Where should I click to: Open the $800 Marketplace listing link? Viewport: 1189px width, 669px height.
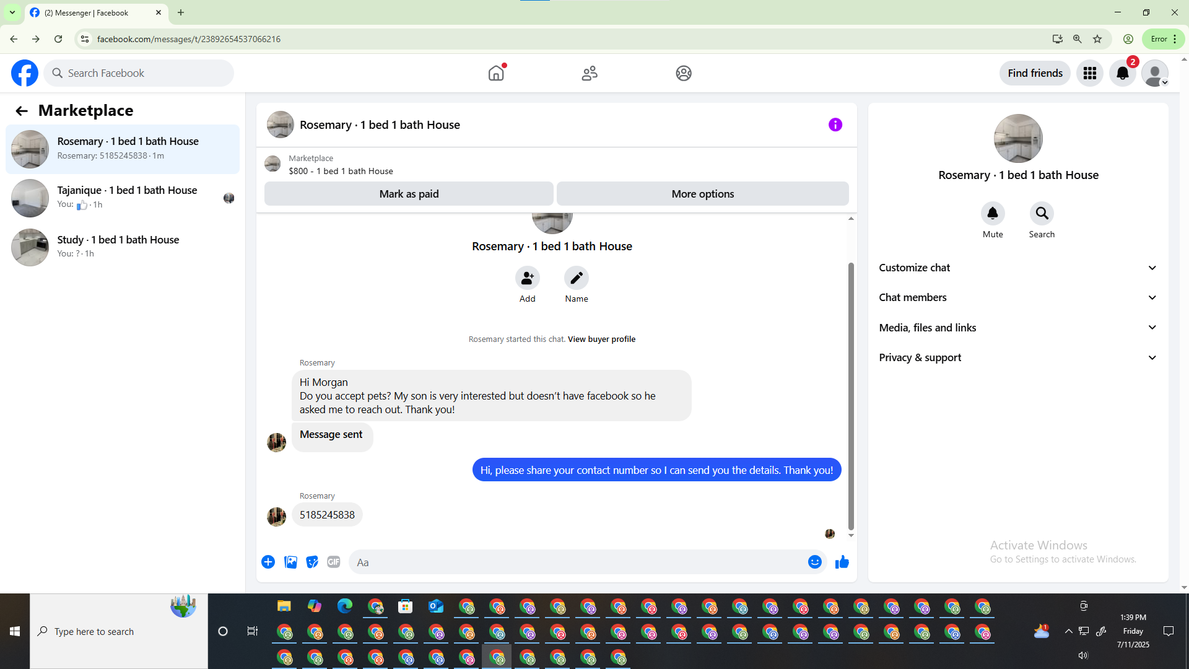(341, 171)
